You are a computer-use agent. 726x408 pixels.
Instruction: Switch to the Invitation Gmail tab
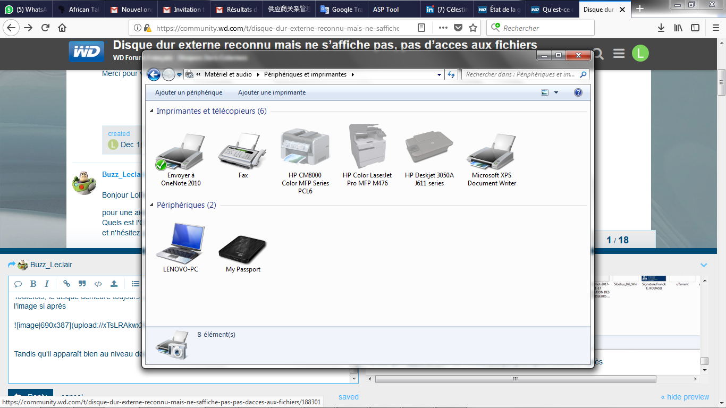pos(184,9)
